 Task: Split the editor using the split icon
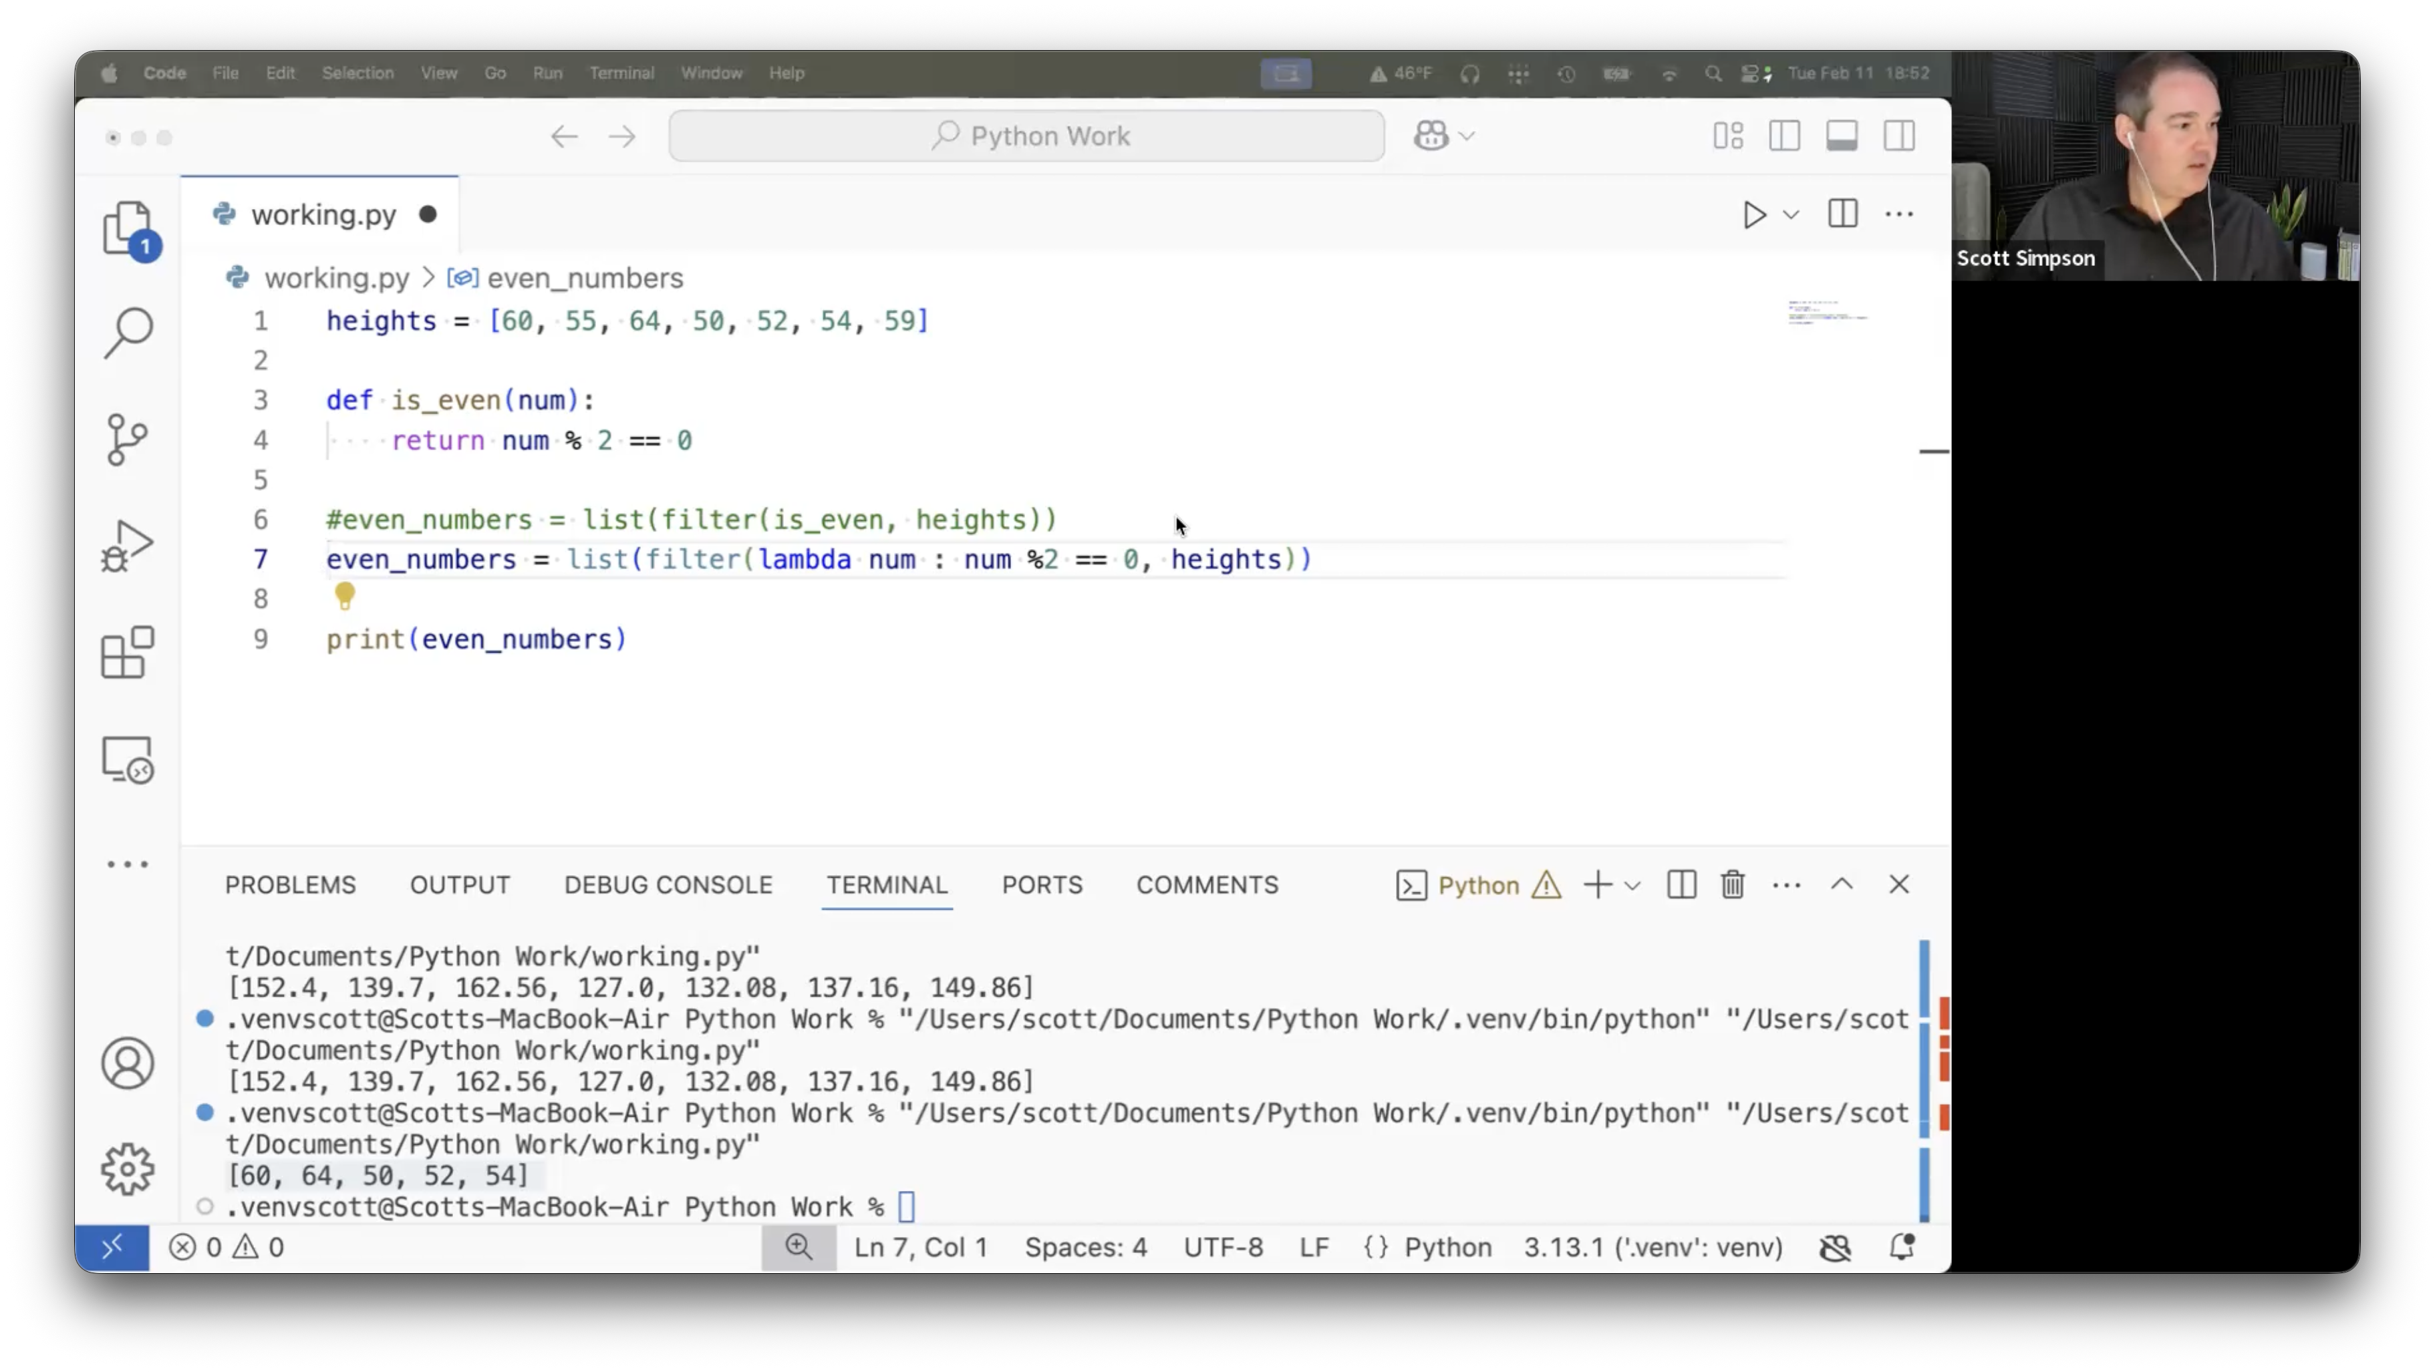pos(1842,214)
